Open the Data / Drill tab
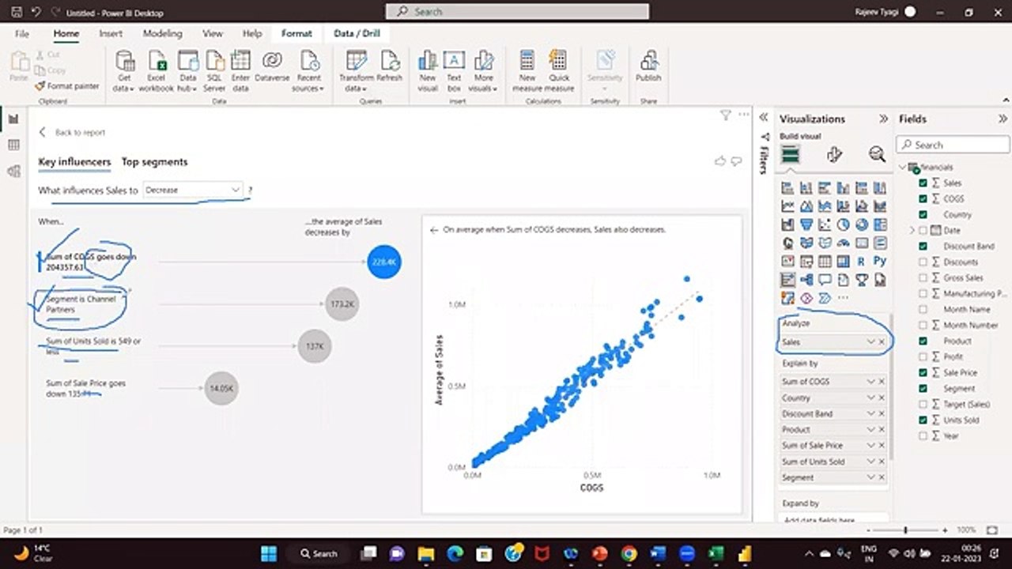The image size is (1012, 569). [x=355, y=34]
